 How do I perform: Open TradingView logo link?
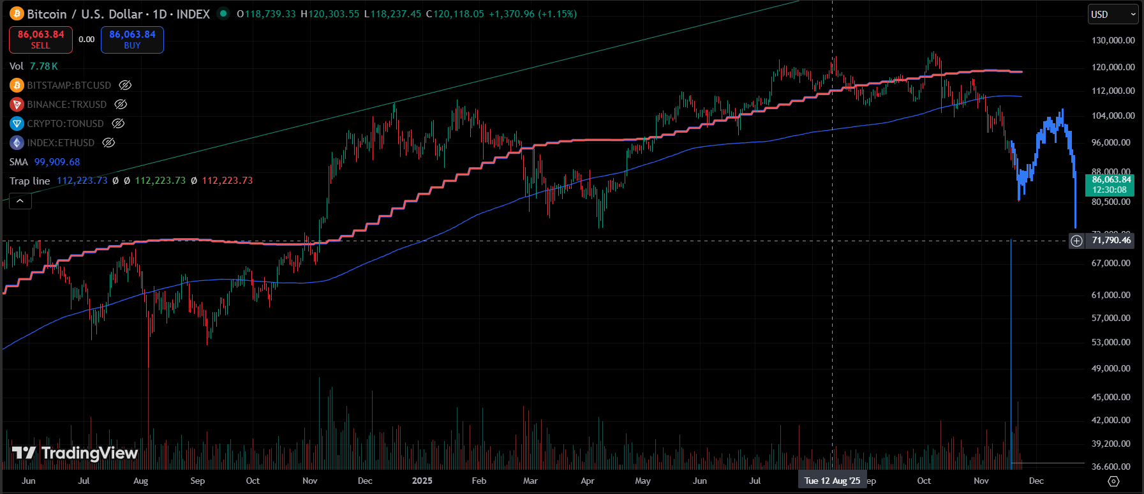75,453
